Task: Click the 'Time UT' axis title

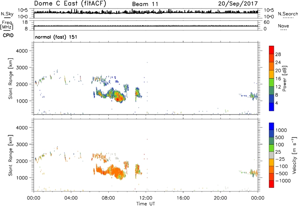Action: 146,204
